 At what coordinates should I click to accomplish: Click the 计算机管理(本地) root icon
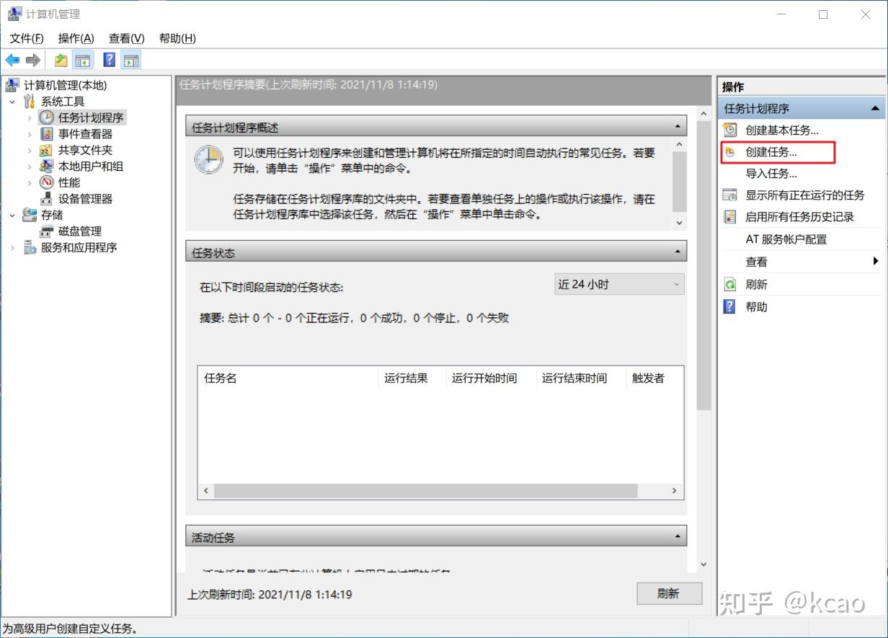click(12, 86)
